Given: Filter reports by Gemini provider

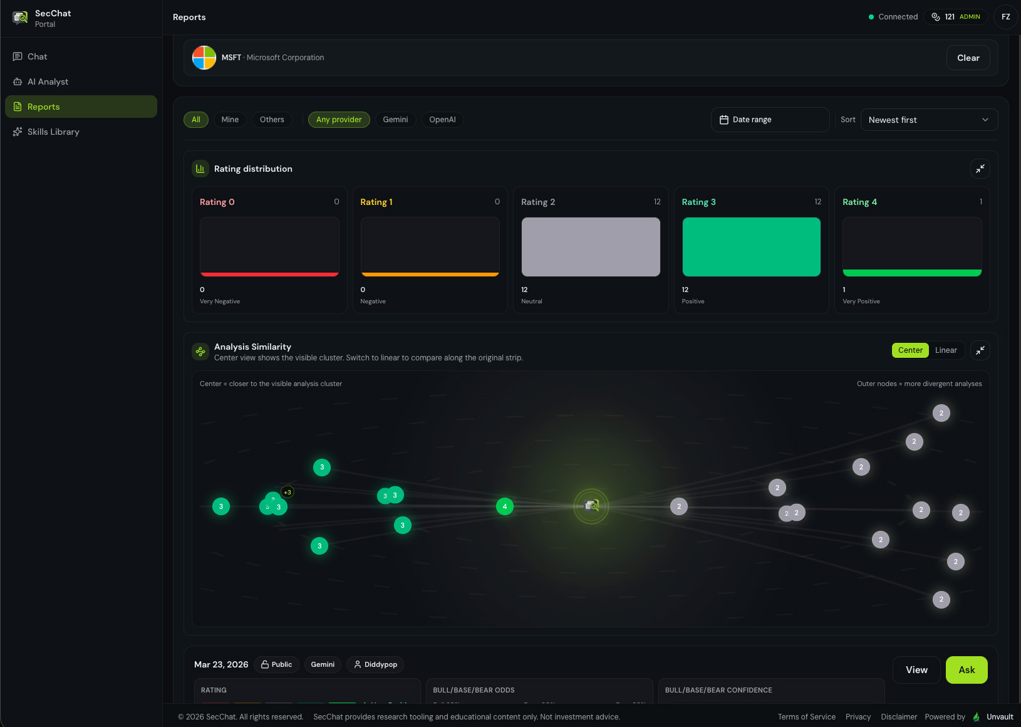Looking at the screenshot, I should tap(395, 119).
